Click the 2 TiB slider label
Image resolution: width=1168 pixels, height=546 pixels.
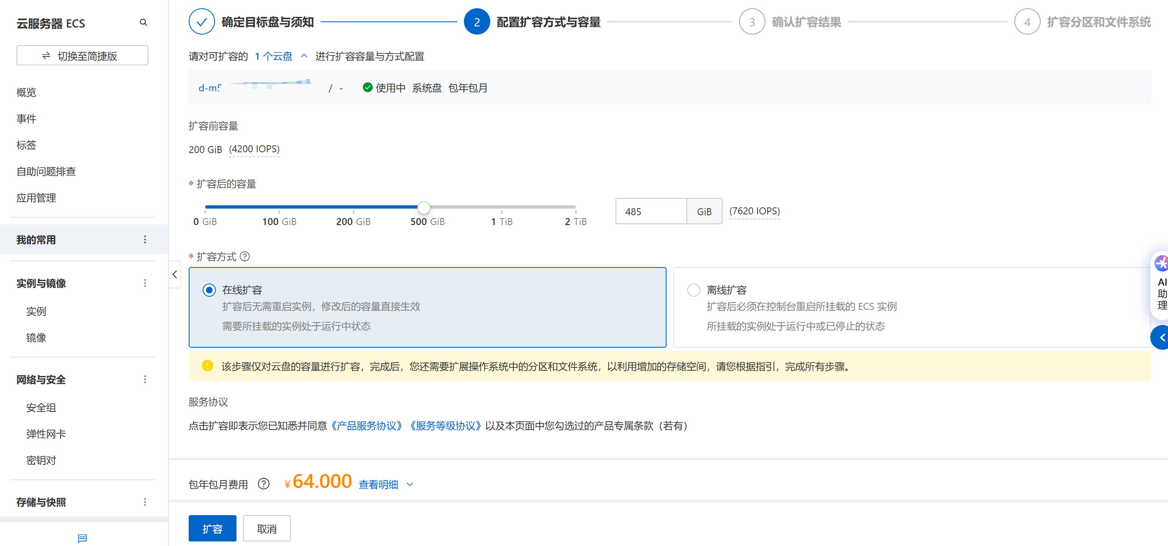click(576, 221)
